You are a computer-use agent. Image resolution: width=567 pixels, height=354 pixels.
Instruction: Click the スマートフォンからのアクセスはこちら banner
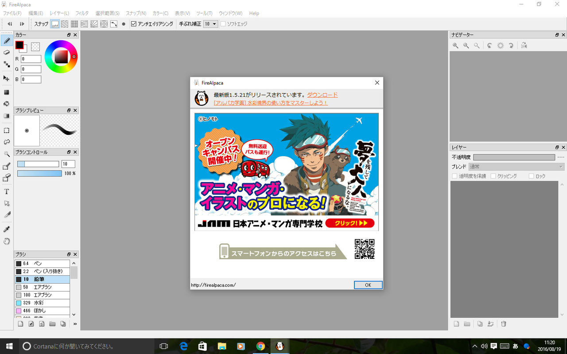[283, 251]
